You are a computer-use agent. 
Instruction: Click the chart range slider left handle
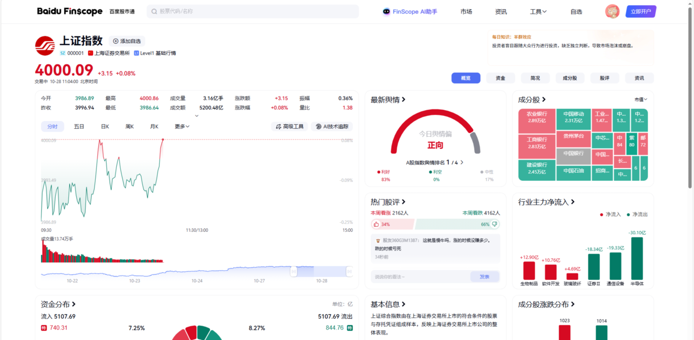tap(294, 271)
